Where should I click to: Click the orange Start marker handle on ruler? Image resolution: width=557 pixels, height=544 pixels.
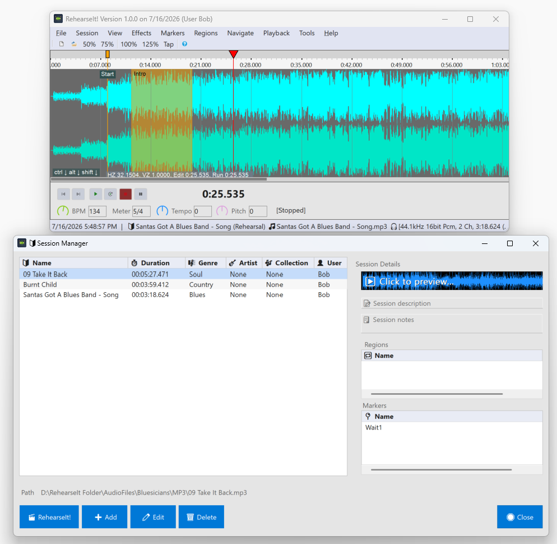pos(108,54)
